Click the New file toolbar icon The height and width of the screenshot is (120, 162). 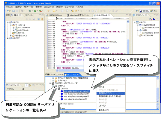[8, 11]
